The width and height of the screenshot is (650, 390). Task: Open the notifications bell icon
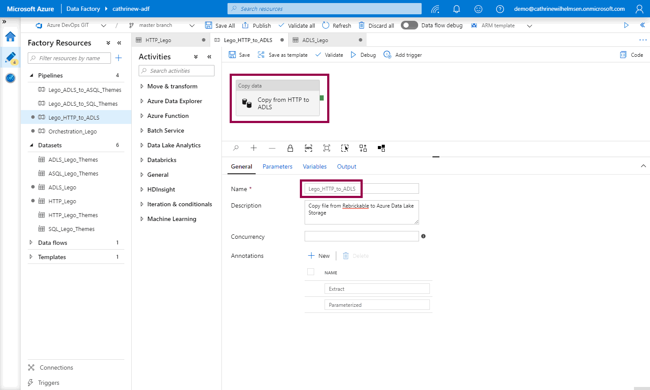456,9
